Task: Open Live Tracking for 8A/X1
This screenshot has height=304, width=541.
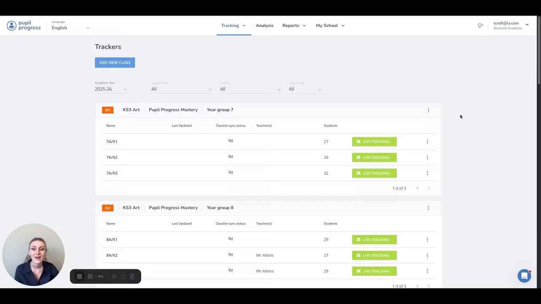Action: coord(374,239)
